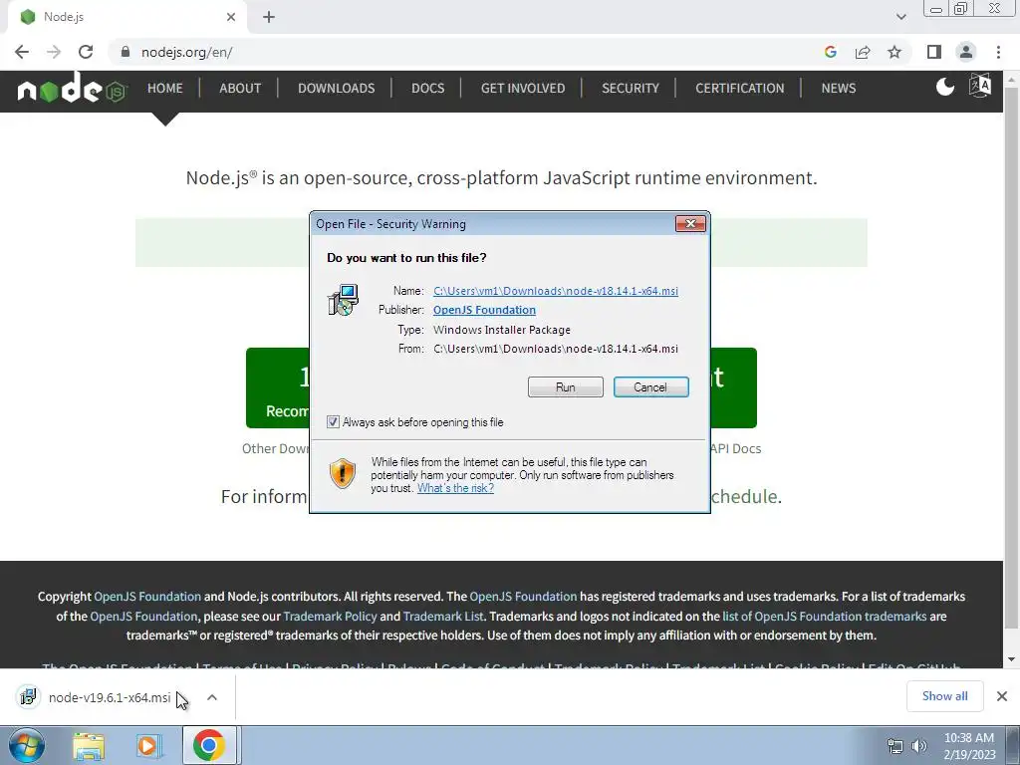Click the file name path link
The width and height of the screenshot is (1020, 765).
(556, 291)
